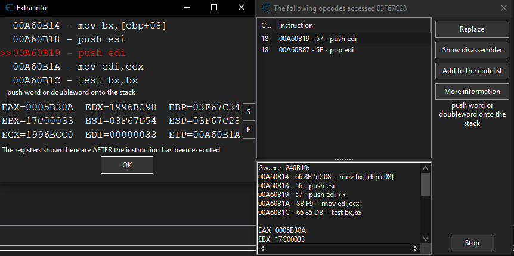Click the Cheat Engine icon in opcodes window title
This screenshot has height=256, width=514.
pyautogui.click(x=265, y=8)
